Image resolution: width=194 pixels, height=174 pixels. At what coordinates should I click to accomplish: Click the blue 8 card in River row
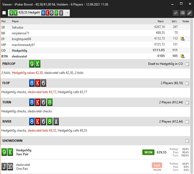coord(32,122)
